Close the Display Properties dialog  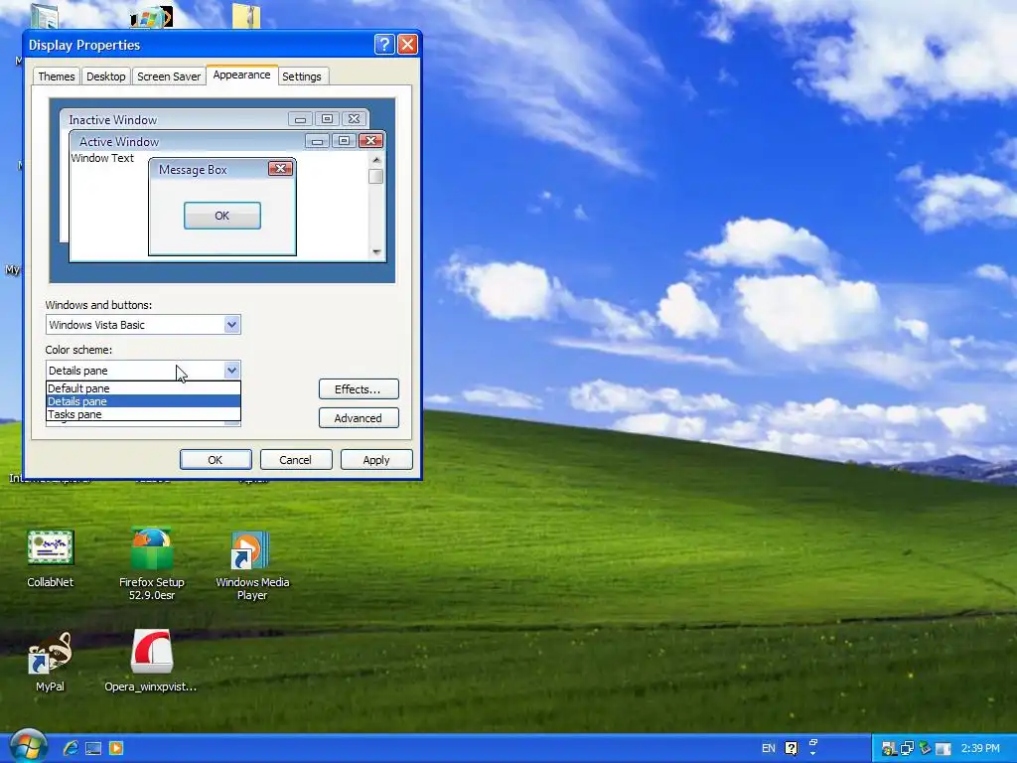pyautogui.click(x=407, y=44)
